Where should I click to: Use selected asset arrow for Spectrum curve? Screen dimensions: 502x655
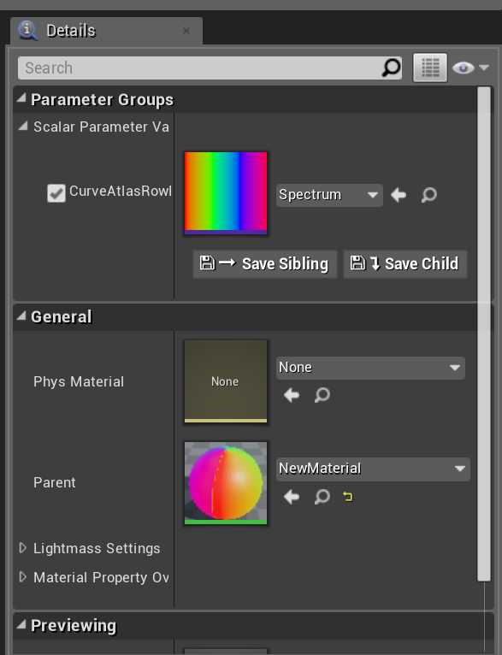coord(399,195)
